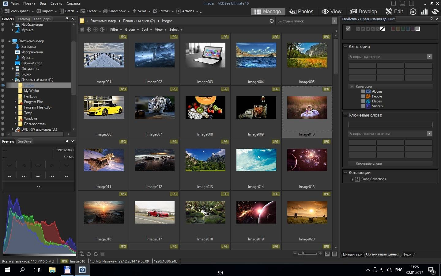The height and width of the screenshot is (276, 441).
Task: Switch to the Календарь tab
Action: (x=43, y=19)
